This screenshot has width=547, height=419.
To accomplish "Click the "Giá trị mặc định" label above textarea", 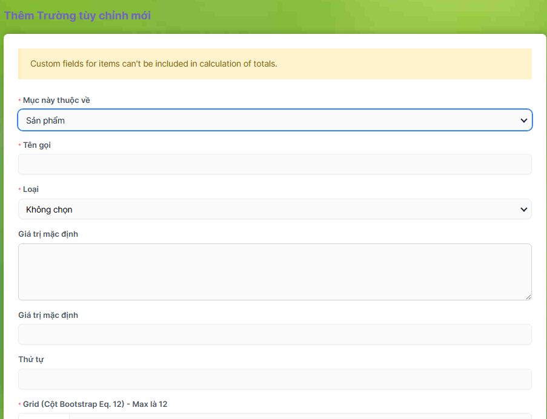I will click(48, 234).
